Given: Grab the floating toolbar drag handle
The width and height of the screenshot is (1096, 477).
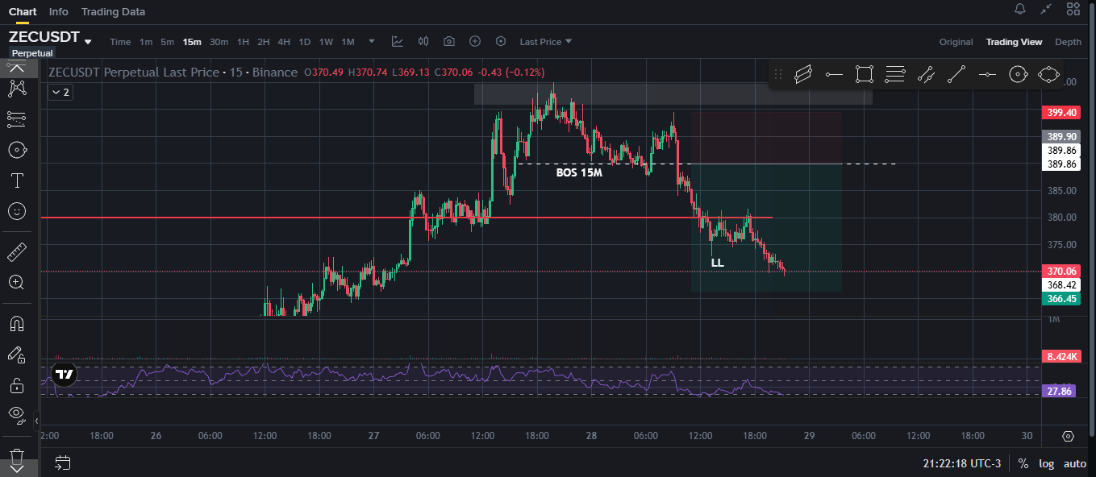Looking at the screenshot, I should pyautogui.click(x=778, y=75).
